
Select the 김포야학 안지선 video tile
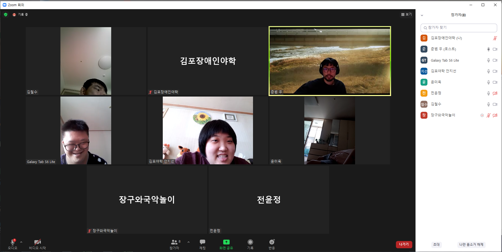208,130
